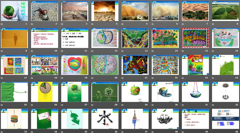Select slide 11 black text outline slide
Image resolution: width=240 pixels, height=133 pixels.
(x=75, y=38)
